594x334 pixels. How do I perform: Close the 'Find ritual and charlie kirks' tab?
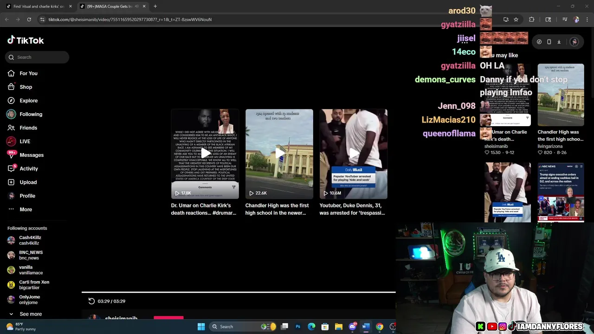(71, 6)
